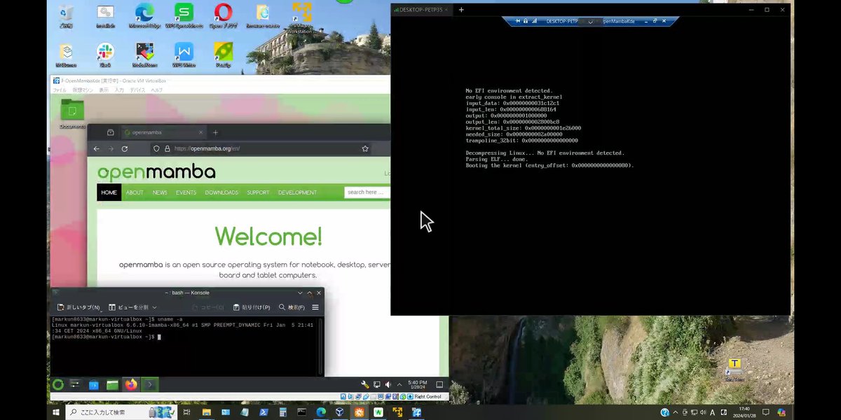Viewport: 841px width, 420px height.
Task: Show the desktop button in KDE panel
Action: coord(439,384)
